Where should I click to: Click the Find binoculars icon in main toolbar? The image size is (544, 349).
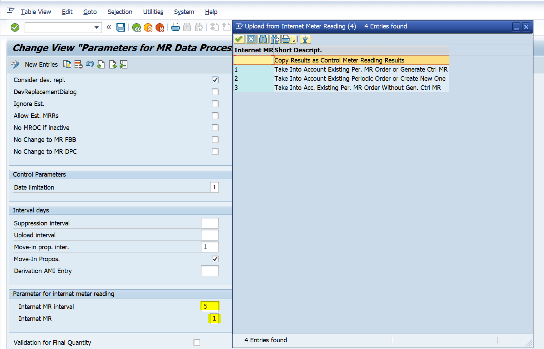click(187, 27)
